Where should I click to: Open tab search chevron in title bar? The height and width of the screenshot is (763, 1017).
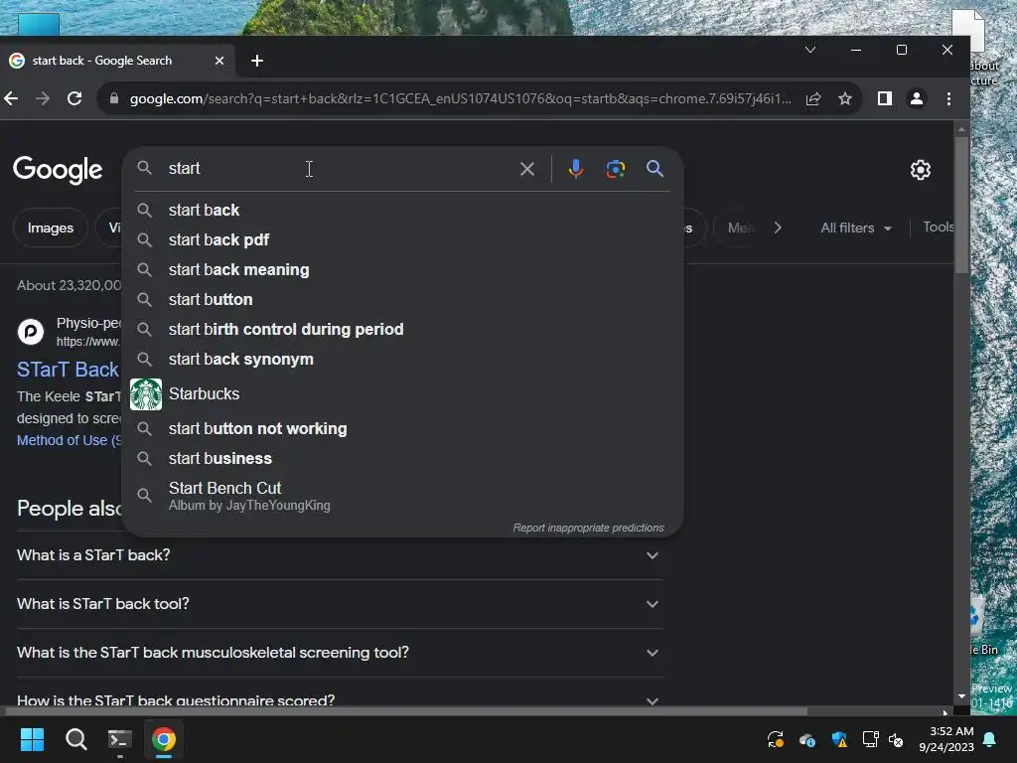click(810, 50)
